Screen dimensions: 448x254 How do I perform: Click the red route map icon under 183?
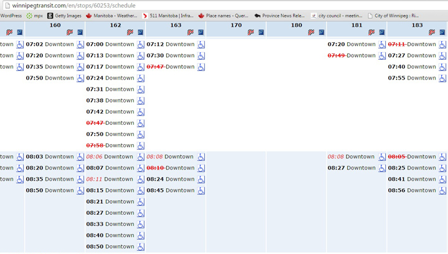(432, 32)
